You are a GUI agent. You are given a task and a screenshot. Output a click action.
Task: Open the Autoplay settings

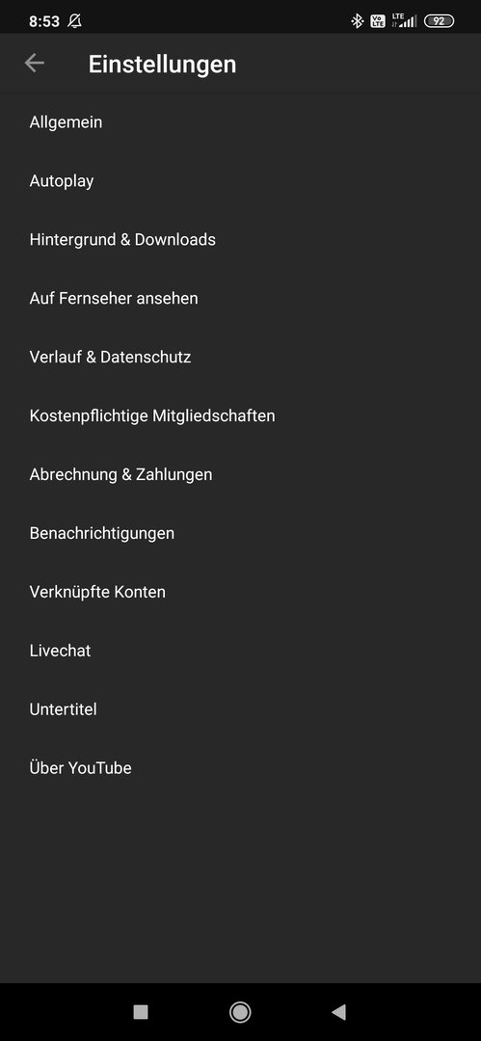click(241, 180)
